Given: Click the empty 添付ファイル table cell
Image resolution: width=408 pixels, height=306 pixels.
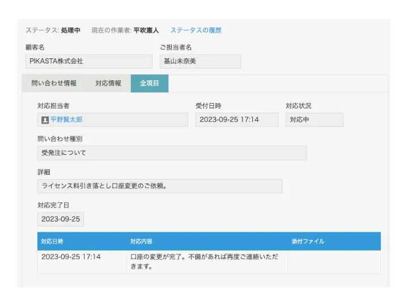Looking at the screenshot, I should 333,262.
